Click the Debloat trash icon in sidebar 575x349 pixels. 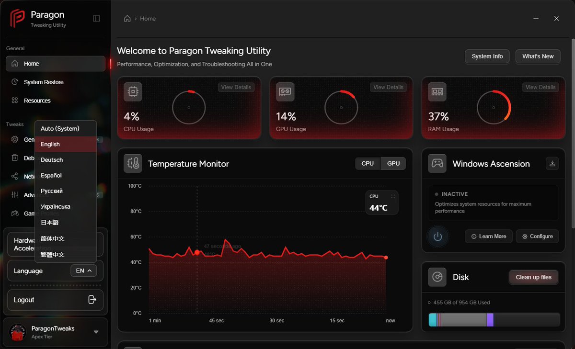(16, 158)
